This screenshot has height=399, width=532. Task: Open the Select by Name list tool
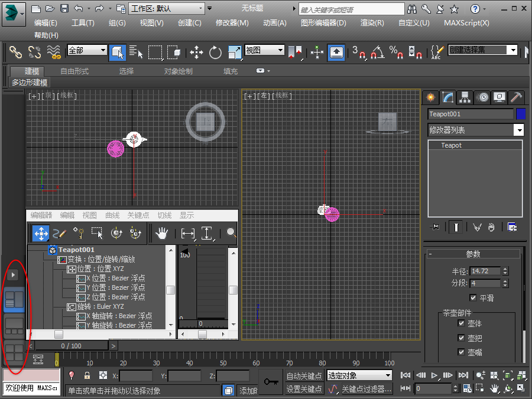coord(136,52)
